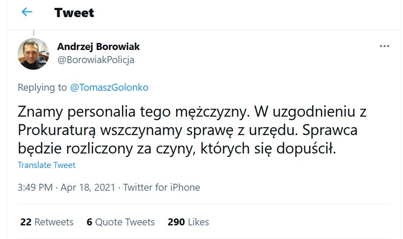Click the back arrow icon

coord(27,12)
